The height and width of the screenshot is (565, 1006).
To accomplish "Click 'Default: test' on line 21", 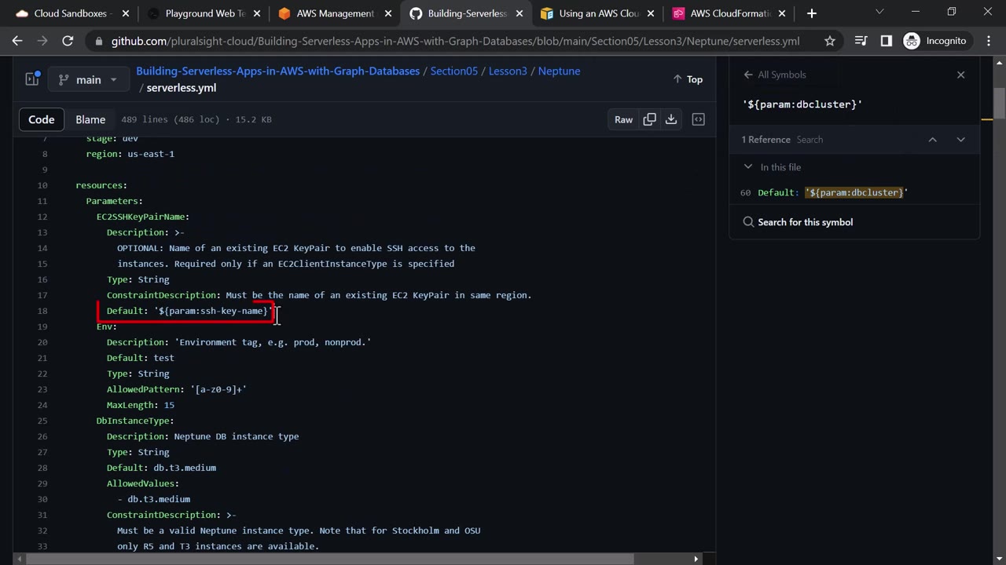I will coord(141,358).
